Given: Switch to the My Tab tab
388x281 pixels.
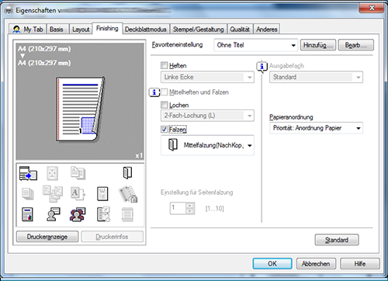Looking at the screenshot, I should click(x=28, y=29).
